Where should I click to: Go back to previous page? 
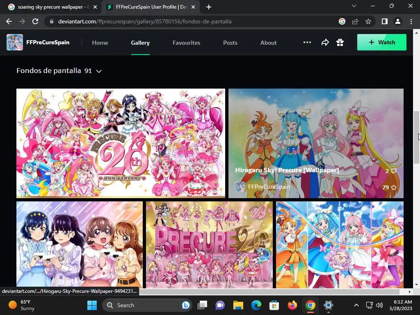point(9,21)
